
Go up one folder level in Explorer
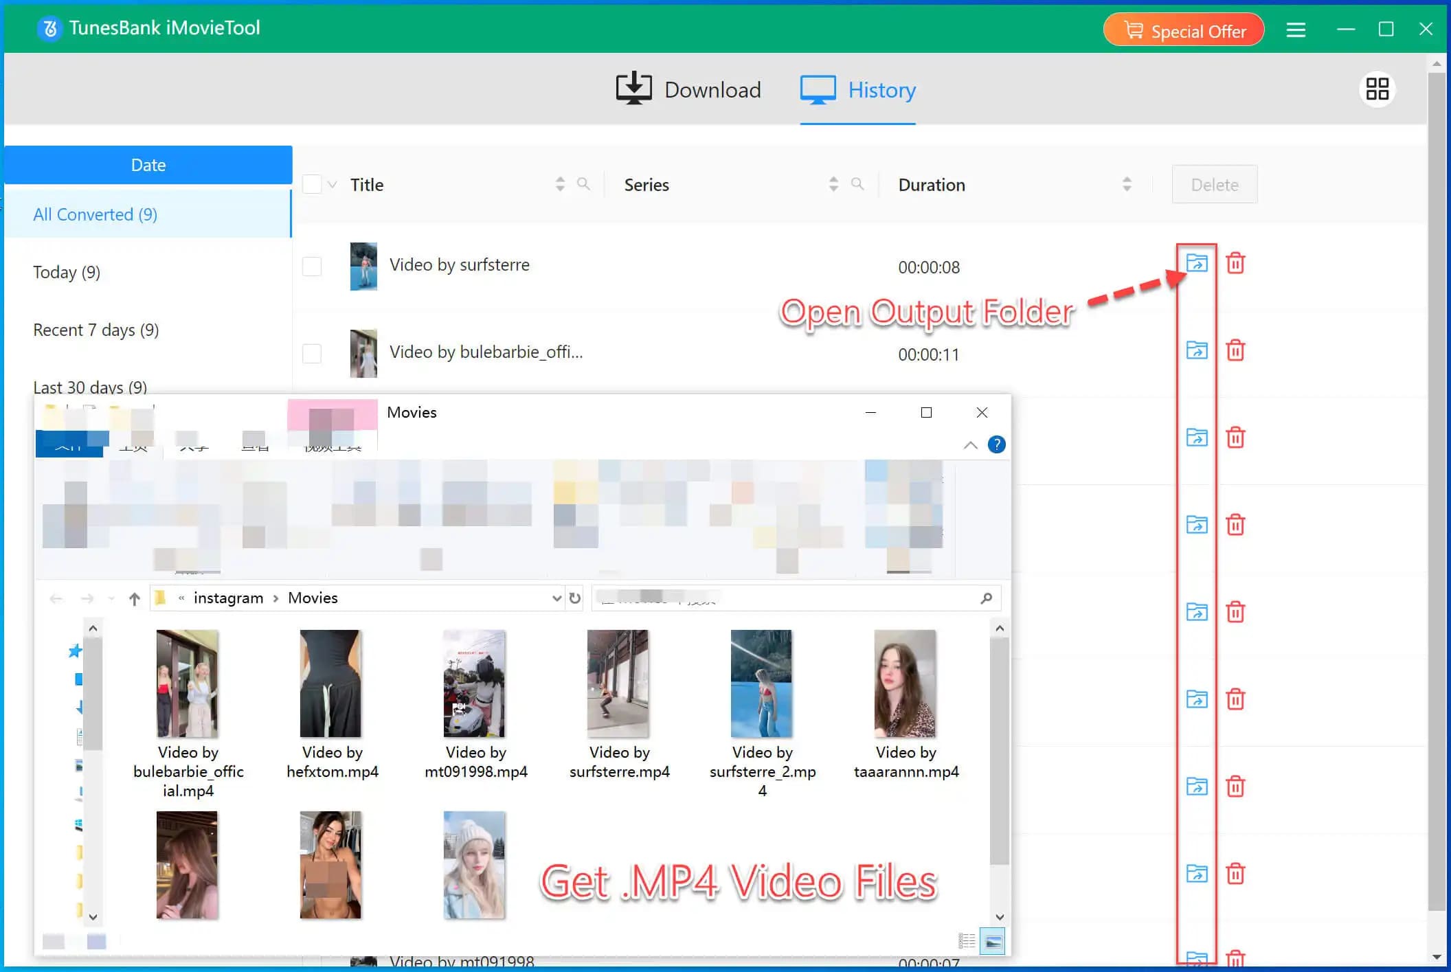[135, 599]
